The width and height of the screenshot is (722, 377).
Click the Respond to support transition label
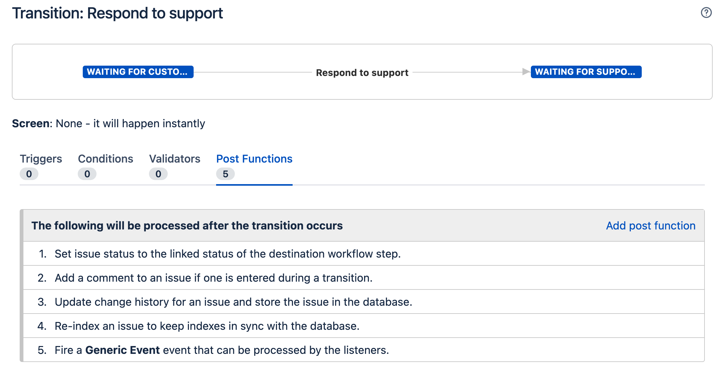[362, 73]
